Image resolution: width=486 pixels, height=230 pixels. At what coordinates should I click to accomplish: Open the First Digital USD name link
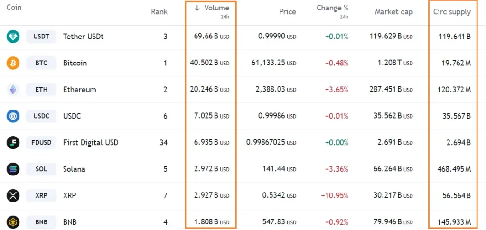(x=91, y=143)
